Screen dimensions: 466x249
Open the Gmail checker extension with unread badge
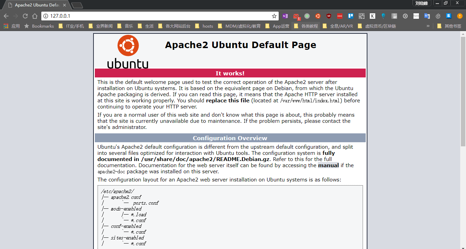[296, 16]
